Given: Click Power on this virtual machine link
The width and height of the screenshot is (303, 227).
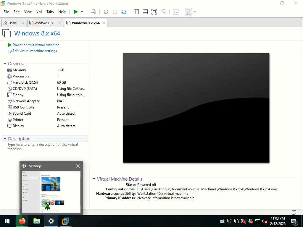Looking at the screenshot, I should coord(36,45).
